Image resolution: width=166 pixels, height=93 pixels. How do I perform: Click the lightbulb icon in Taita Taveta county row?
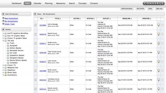[x=158, y=52]
